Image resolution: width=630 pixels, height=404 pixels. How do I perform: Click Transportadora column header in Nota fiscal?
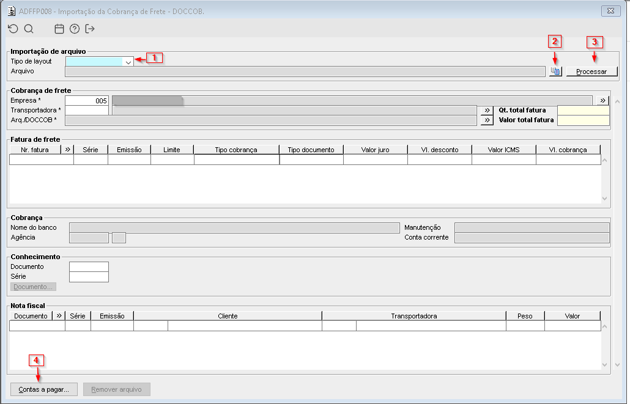coord(414,316)
